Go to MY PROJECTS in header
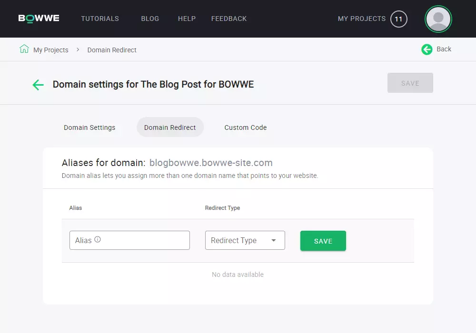Viewport: 476px width, 333px height. pos(362,19)
